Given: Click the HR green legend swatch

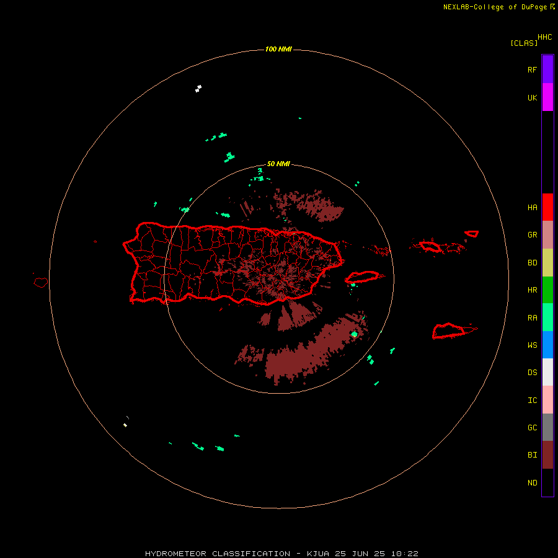Looking at the screenshot, I should click(547, 290).
